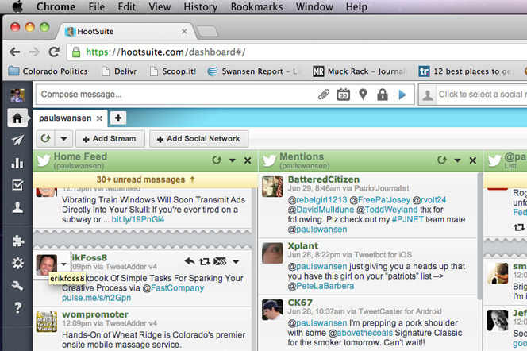Open the BatteredCitizen username link
The height and width of the screenshot is (351, 527).
point(324,179)
